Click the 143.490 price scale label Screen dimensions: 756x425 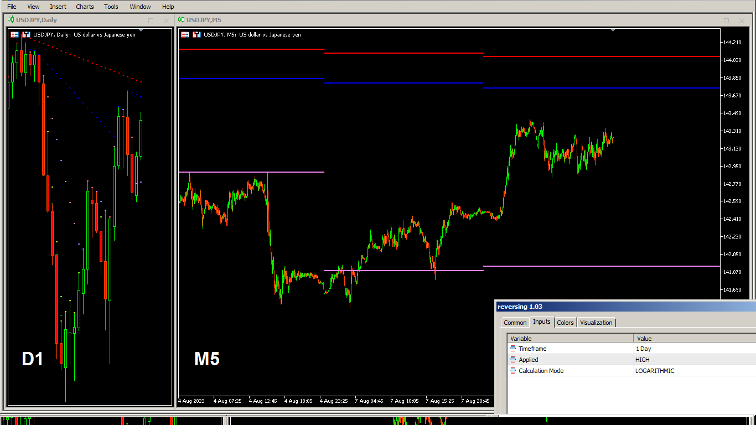point(732,113)
